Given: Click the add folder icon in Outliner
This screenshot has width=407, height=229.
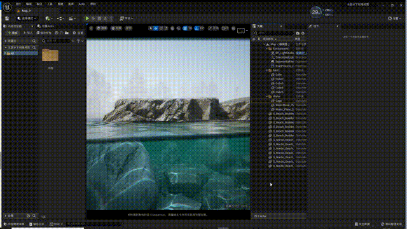Looking at the screenshot, I should 298,33.
